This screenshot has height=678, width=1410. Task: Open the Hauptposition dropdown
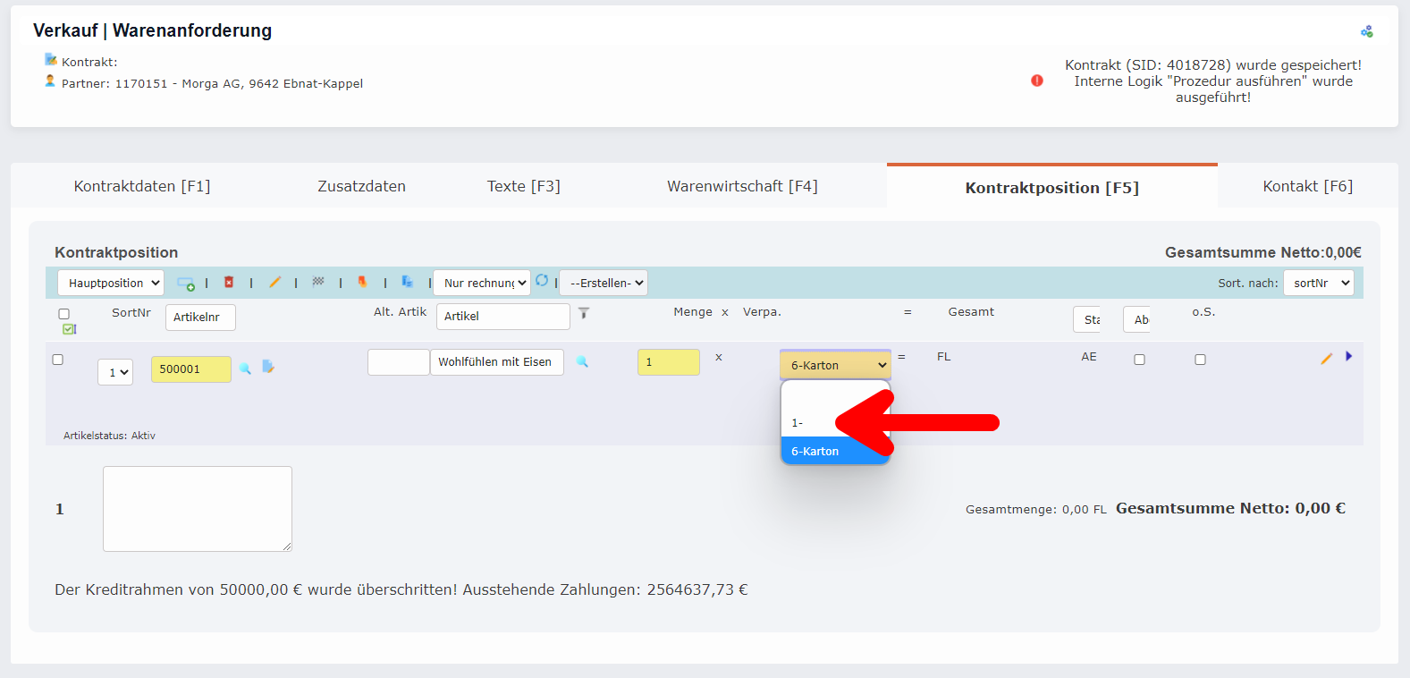click(x=111, y=283)
